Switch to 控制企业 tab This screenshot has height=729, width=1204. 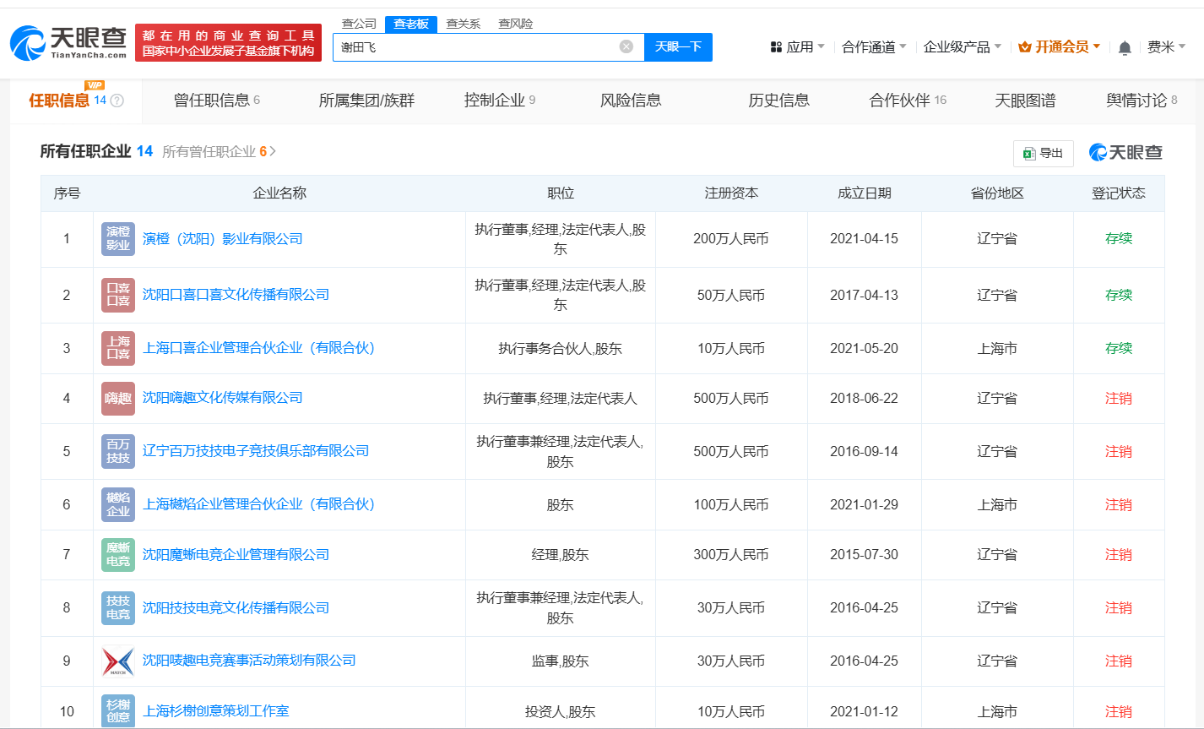point(499,101)
